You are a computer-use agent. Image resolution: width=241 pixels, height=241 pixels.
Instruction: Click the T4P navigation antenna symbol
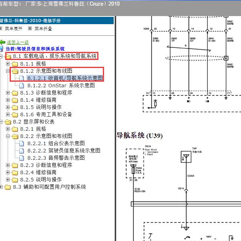point(186,157)
